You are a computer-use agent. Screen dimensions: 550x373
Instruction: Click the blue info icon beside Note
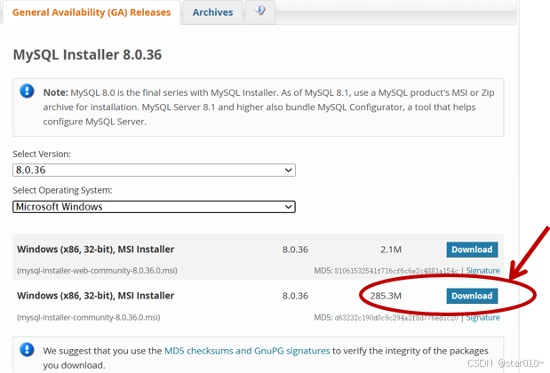27,91
